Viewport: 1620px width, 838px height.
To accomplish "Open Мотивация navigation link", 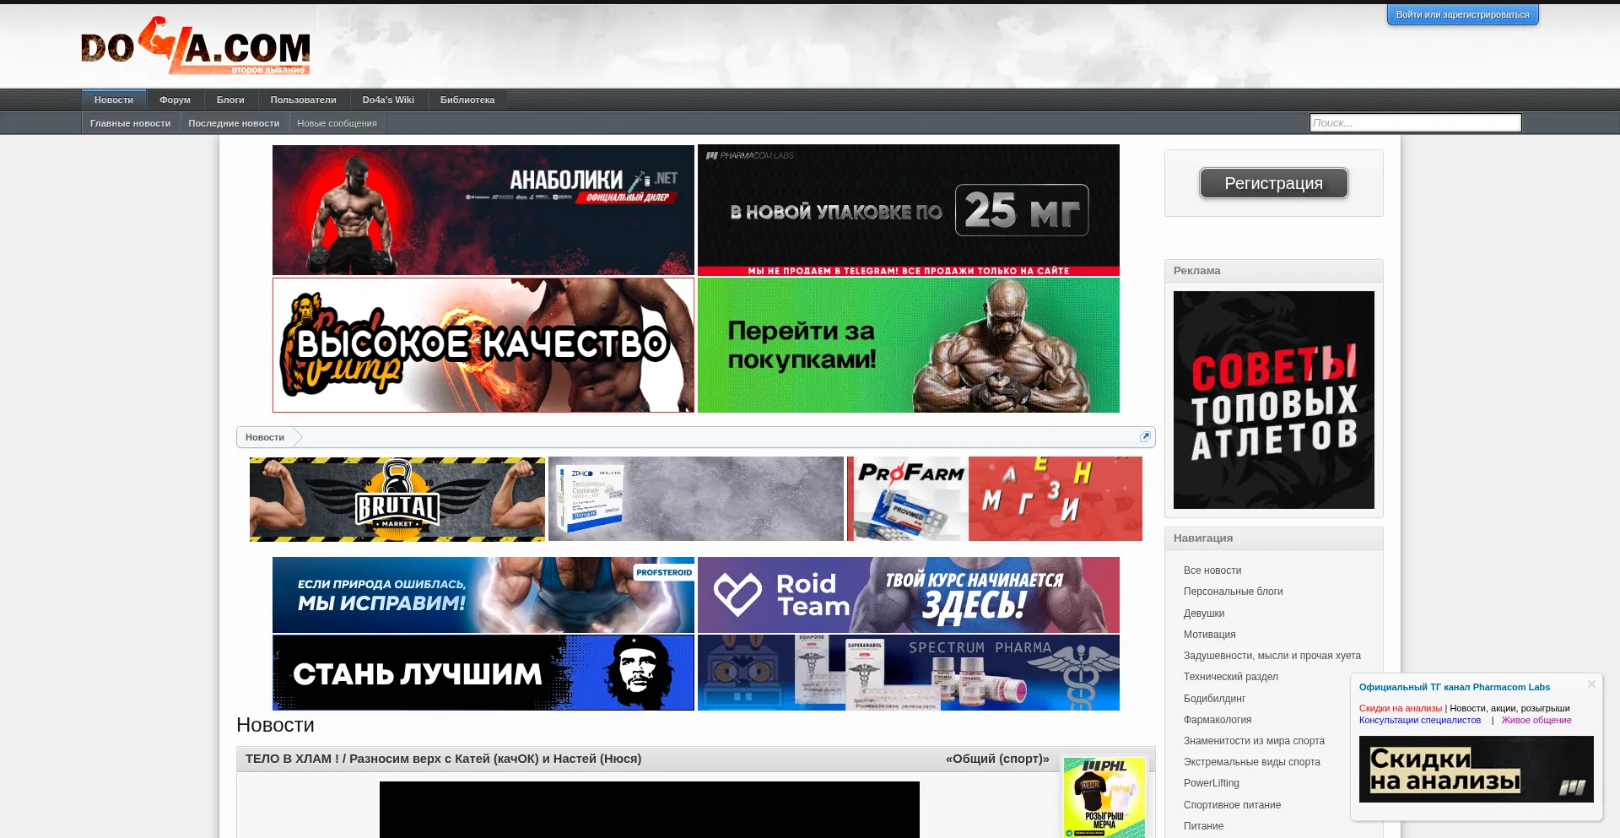I will pyautogui.click(x=1209, y=635).
